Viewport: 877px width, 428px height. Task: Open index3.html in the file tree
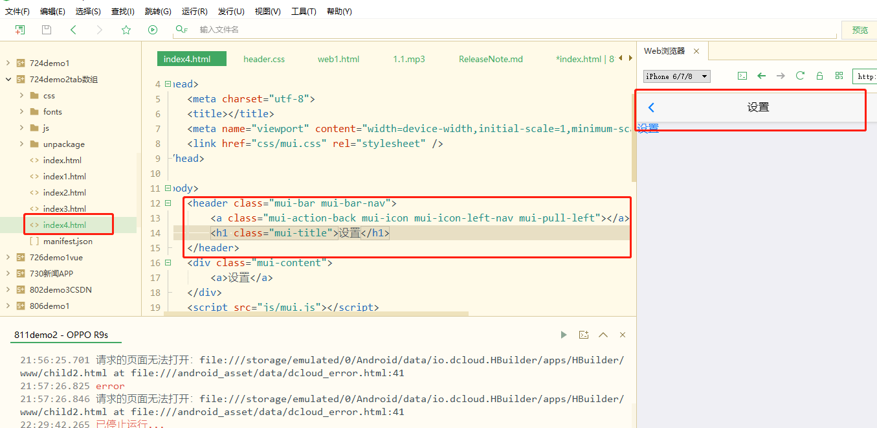coord(65,208)
